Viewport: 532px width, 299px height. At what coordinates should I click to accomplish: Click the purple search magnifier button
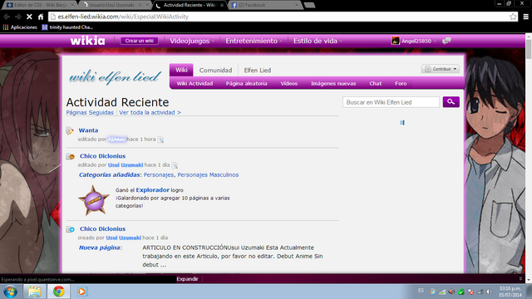tap(451, 101)
